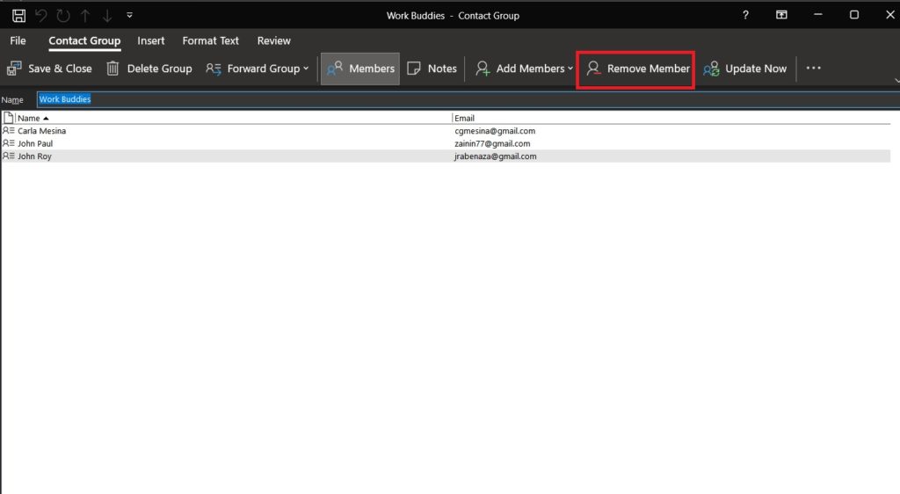Click the Next Item down arrow
The width and height of the screenshot is (900, 494).
(106, 15)
